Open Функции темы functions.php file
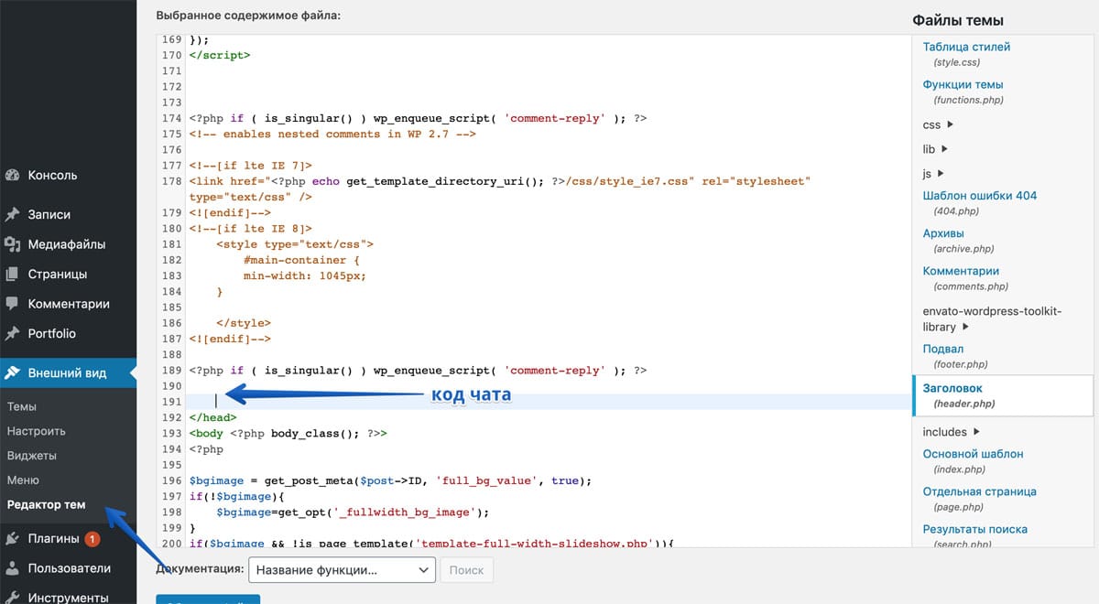Screen dimensions: 1099x604 963,84
